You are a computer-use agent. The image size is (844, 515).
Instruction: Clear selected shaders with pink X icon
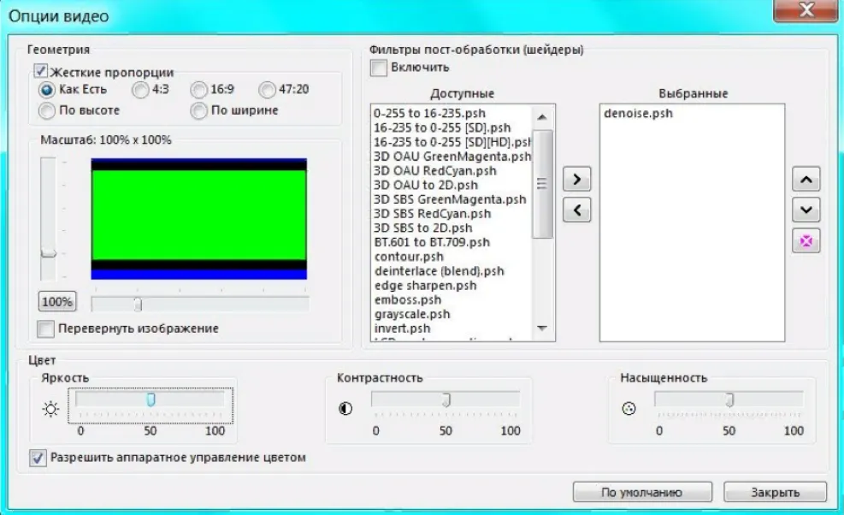806,240
